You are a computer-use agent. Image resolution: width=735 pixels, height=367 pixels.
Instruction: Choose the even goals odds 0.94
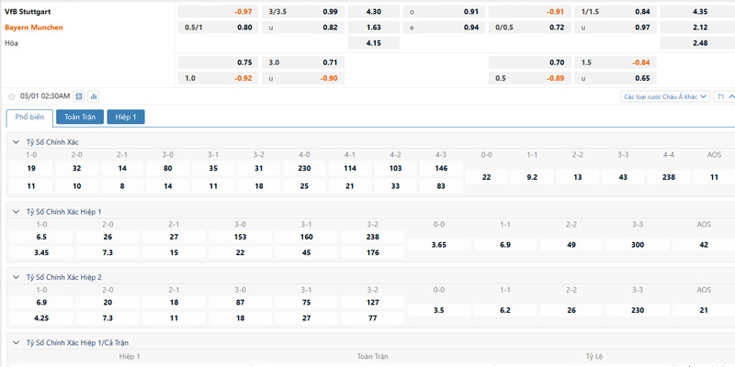pos(444,28)
